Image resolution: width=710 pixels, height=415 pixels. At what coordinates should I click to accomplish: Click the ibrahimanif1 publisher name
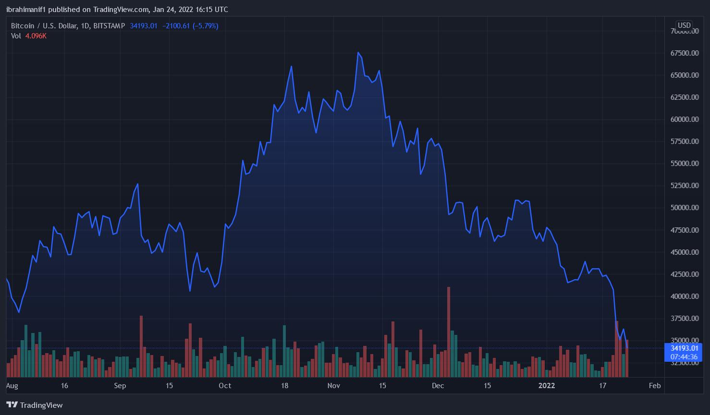(x=26, y=10)
